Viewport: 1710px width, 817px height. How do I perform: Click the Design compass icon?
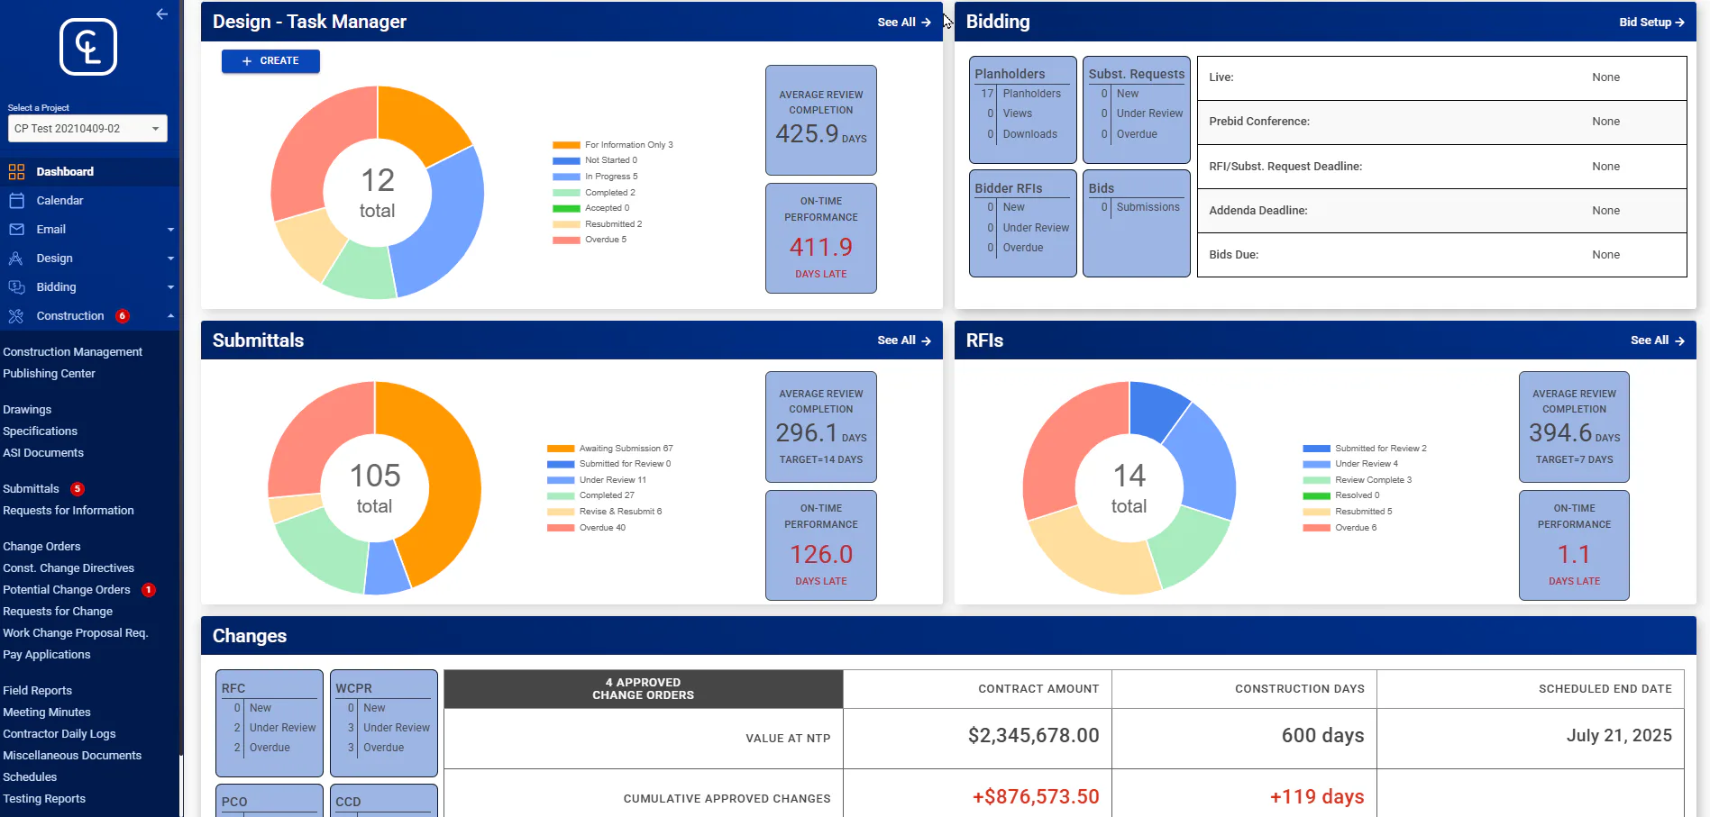pyautogui.click(x=16, y=259)
